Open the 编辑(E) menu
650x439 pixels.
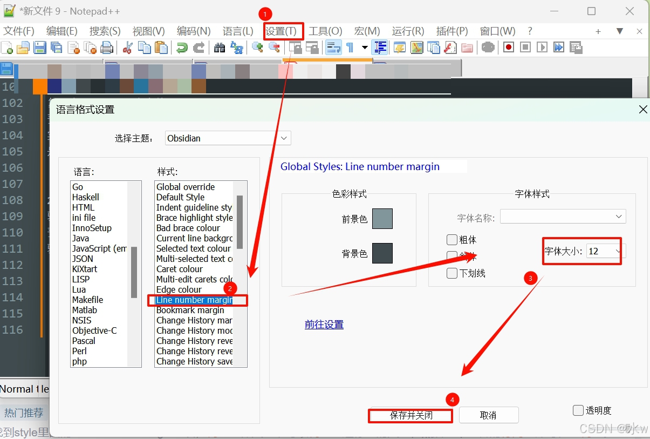click(x=62, y=31)
